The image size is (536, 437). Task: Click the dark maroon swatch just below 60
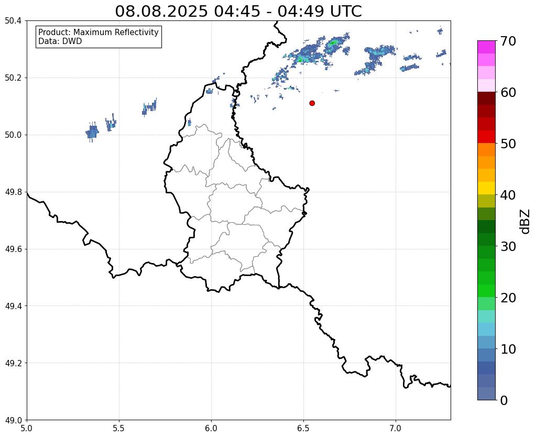[486, 98]
